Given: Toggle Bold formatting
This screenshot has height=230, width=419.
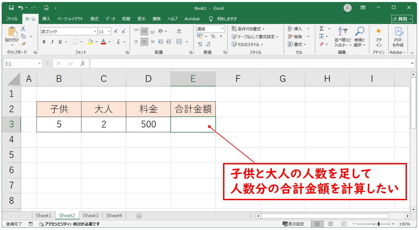Looking at the screenshot, I should (44, 42).
